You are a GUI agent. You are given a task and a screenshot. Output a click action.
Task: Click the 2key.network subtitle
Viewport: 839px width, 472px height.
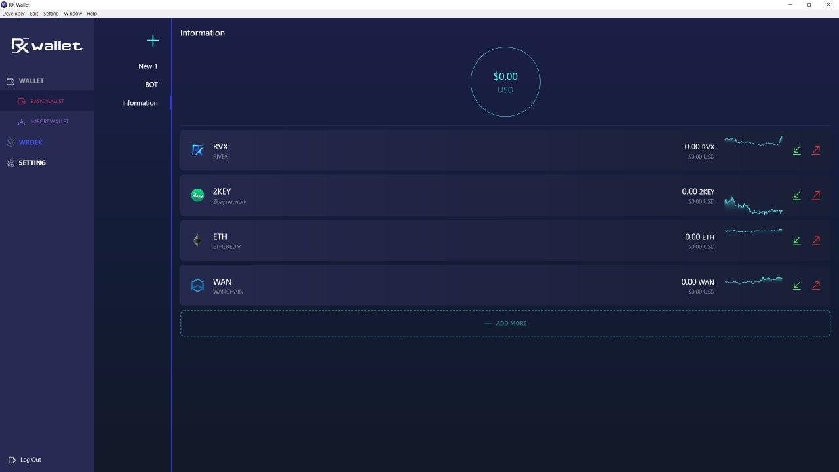click(229, 202)
